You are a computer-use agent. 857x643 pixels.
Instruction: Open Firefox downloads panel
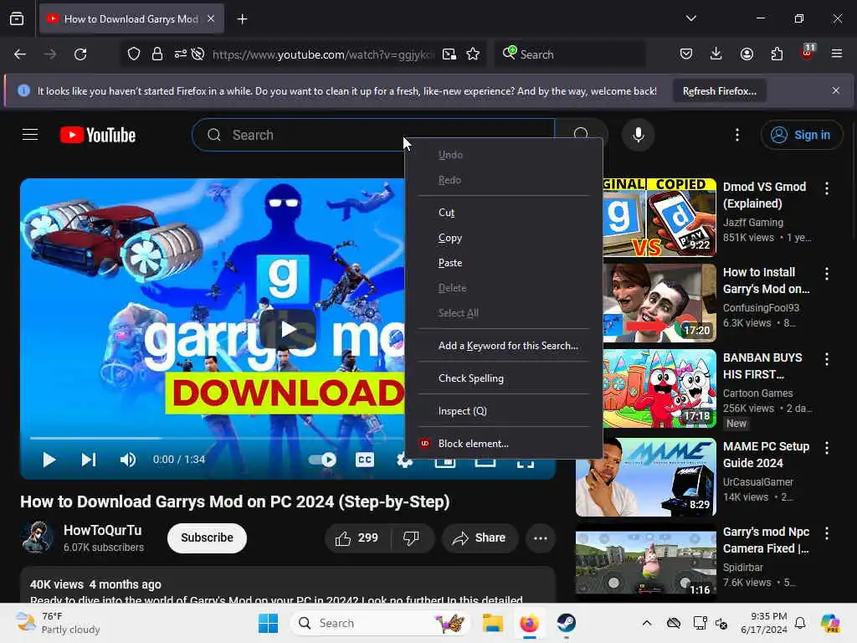(x=716, y=54)
